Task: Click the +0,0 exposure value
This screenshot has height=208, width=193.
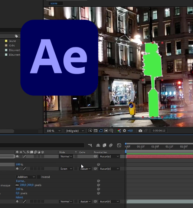Action: 130,131
